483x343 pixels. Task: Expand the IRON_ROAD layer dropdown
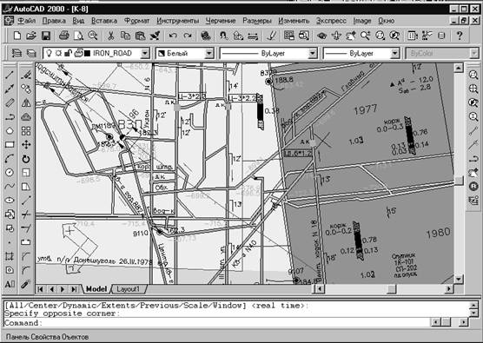tap(145, 53)
